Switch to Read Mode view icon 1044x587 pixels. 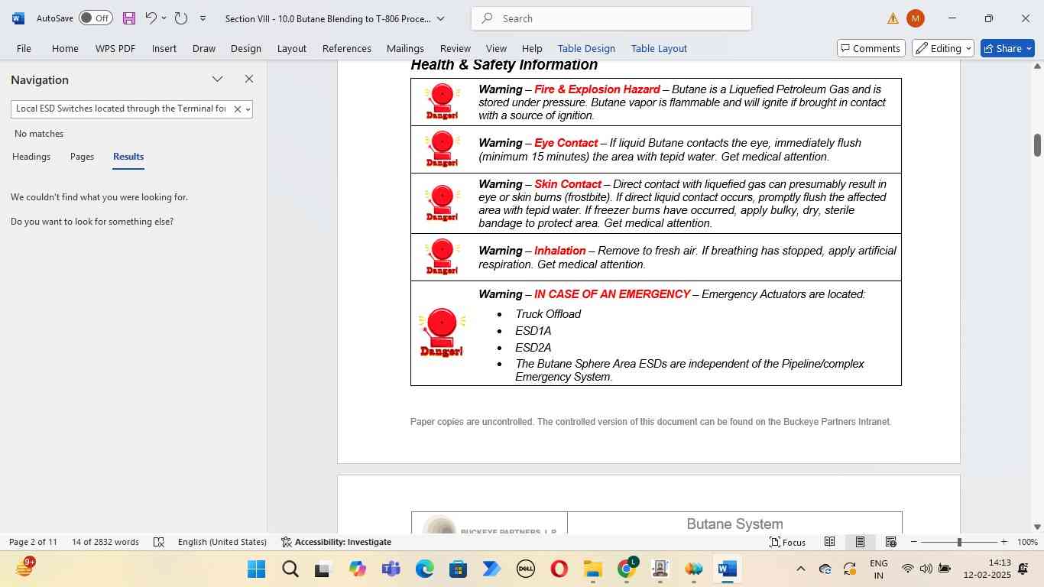click(x=829, y=542)
